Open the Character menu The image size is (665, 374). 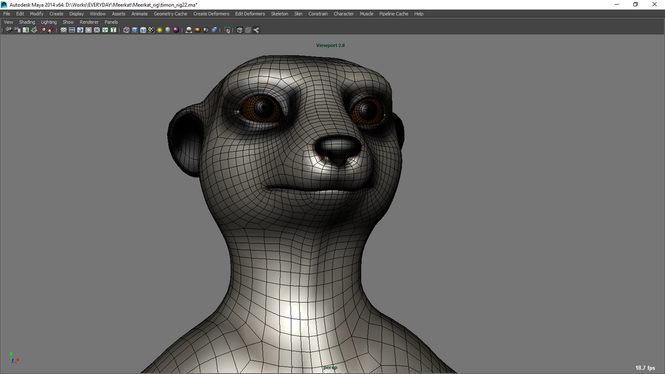coord(343,13)
